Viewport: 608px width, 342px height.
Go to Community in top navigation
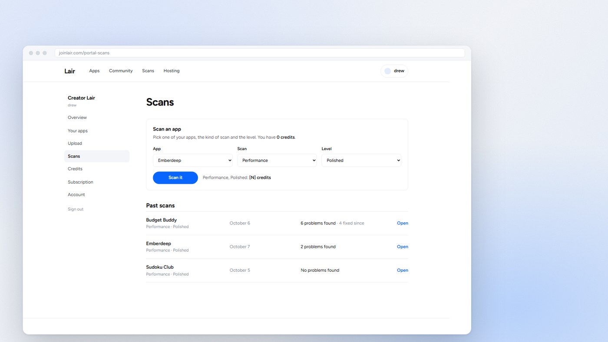(121, 71)
